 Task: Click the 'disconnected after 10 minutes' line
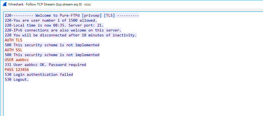(71, 35)
